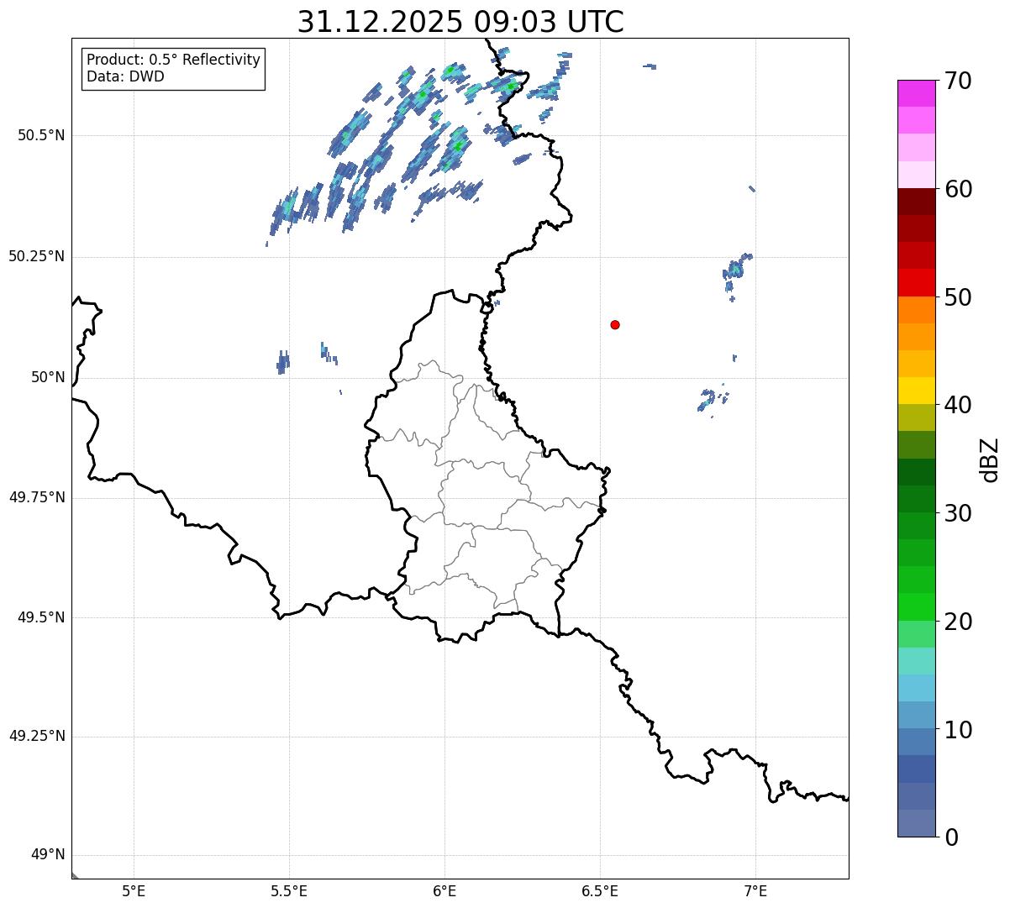Click the 49°N latitude label
1010x908 pixels.
48,855
